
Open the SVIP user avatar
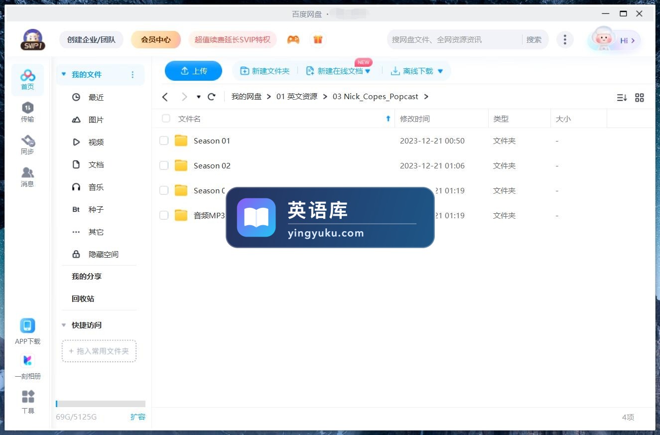coord(32,39)
